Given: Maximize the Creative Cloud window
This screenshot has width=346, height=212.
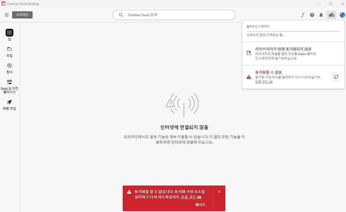Looking at the screenshot, I should 331,4.
